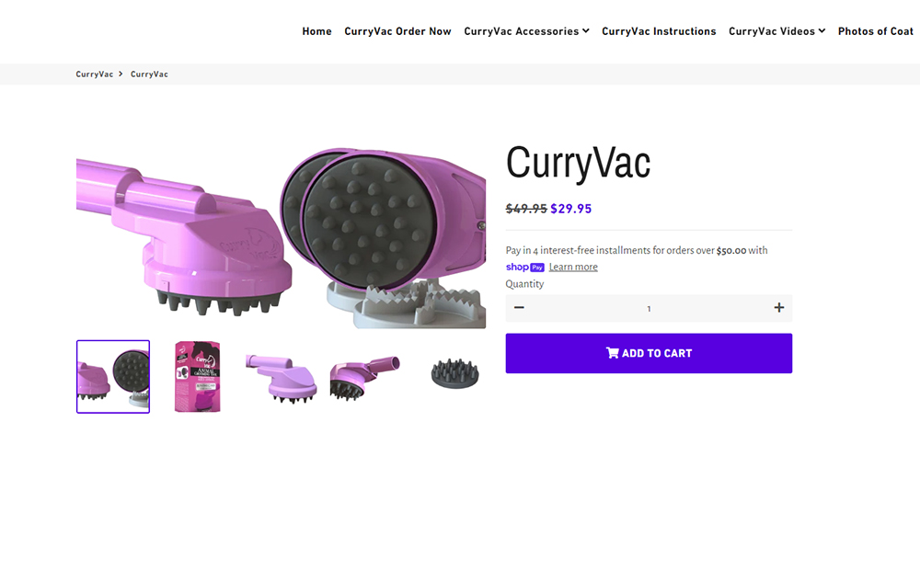Click the Shop Pay logo
The width and height of the screenshot is (920, 570).
tap(525, 268)
